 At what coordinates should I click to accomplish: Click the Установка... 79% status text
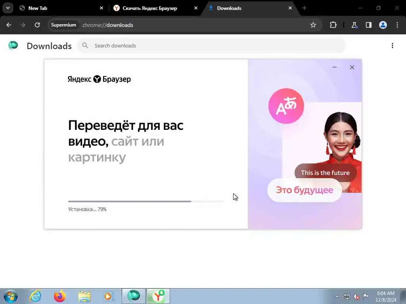[87, 209]
